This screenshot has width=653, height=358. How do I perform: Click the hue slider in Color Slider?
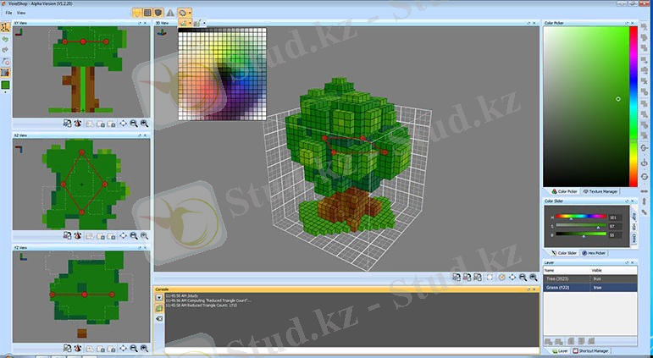581,218
